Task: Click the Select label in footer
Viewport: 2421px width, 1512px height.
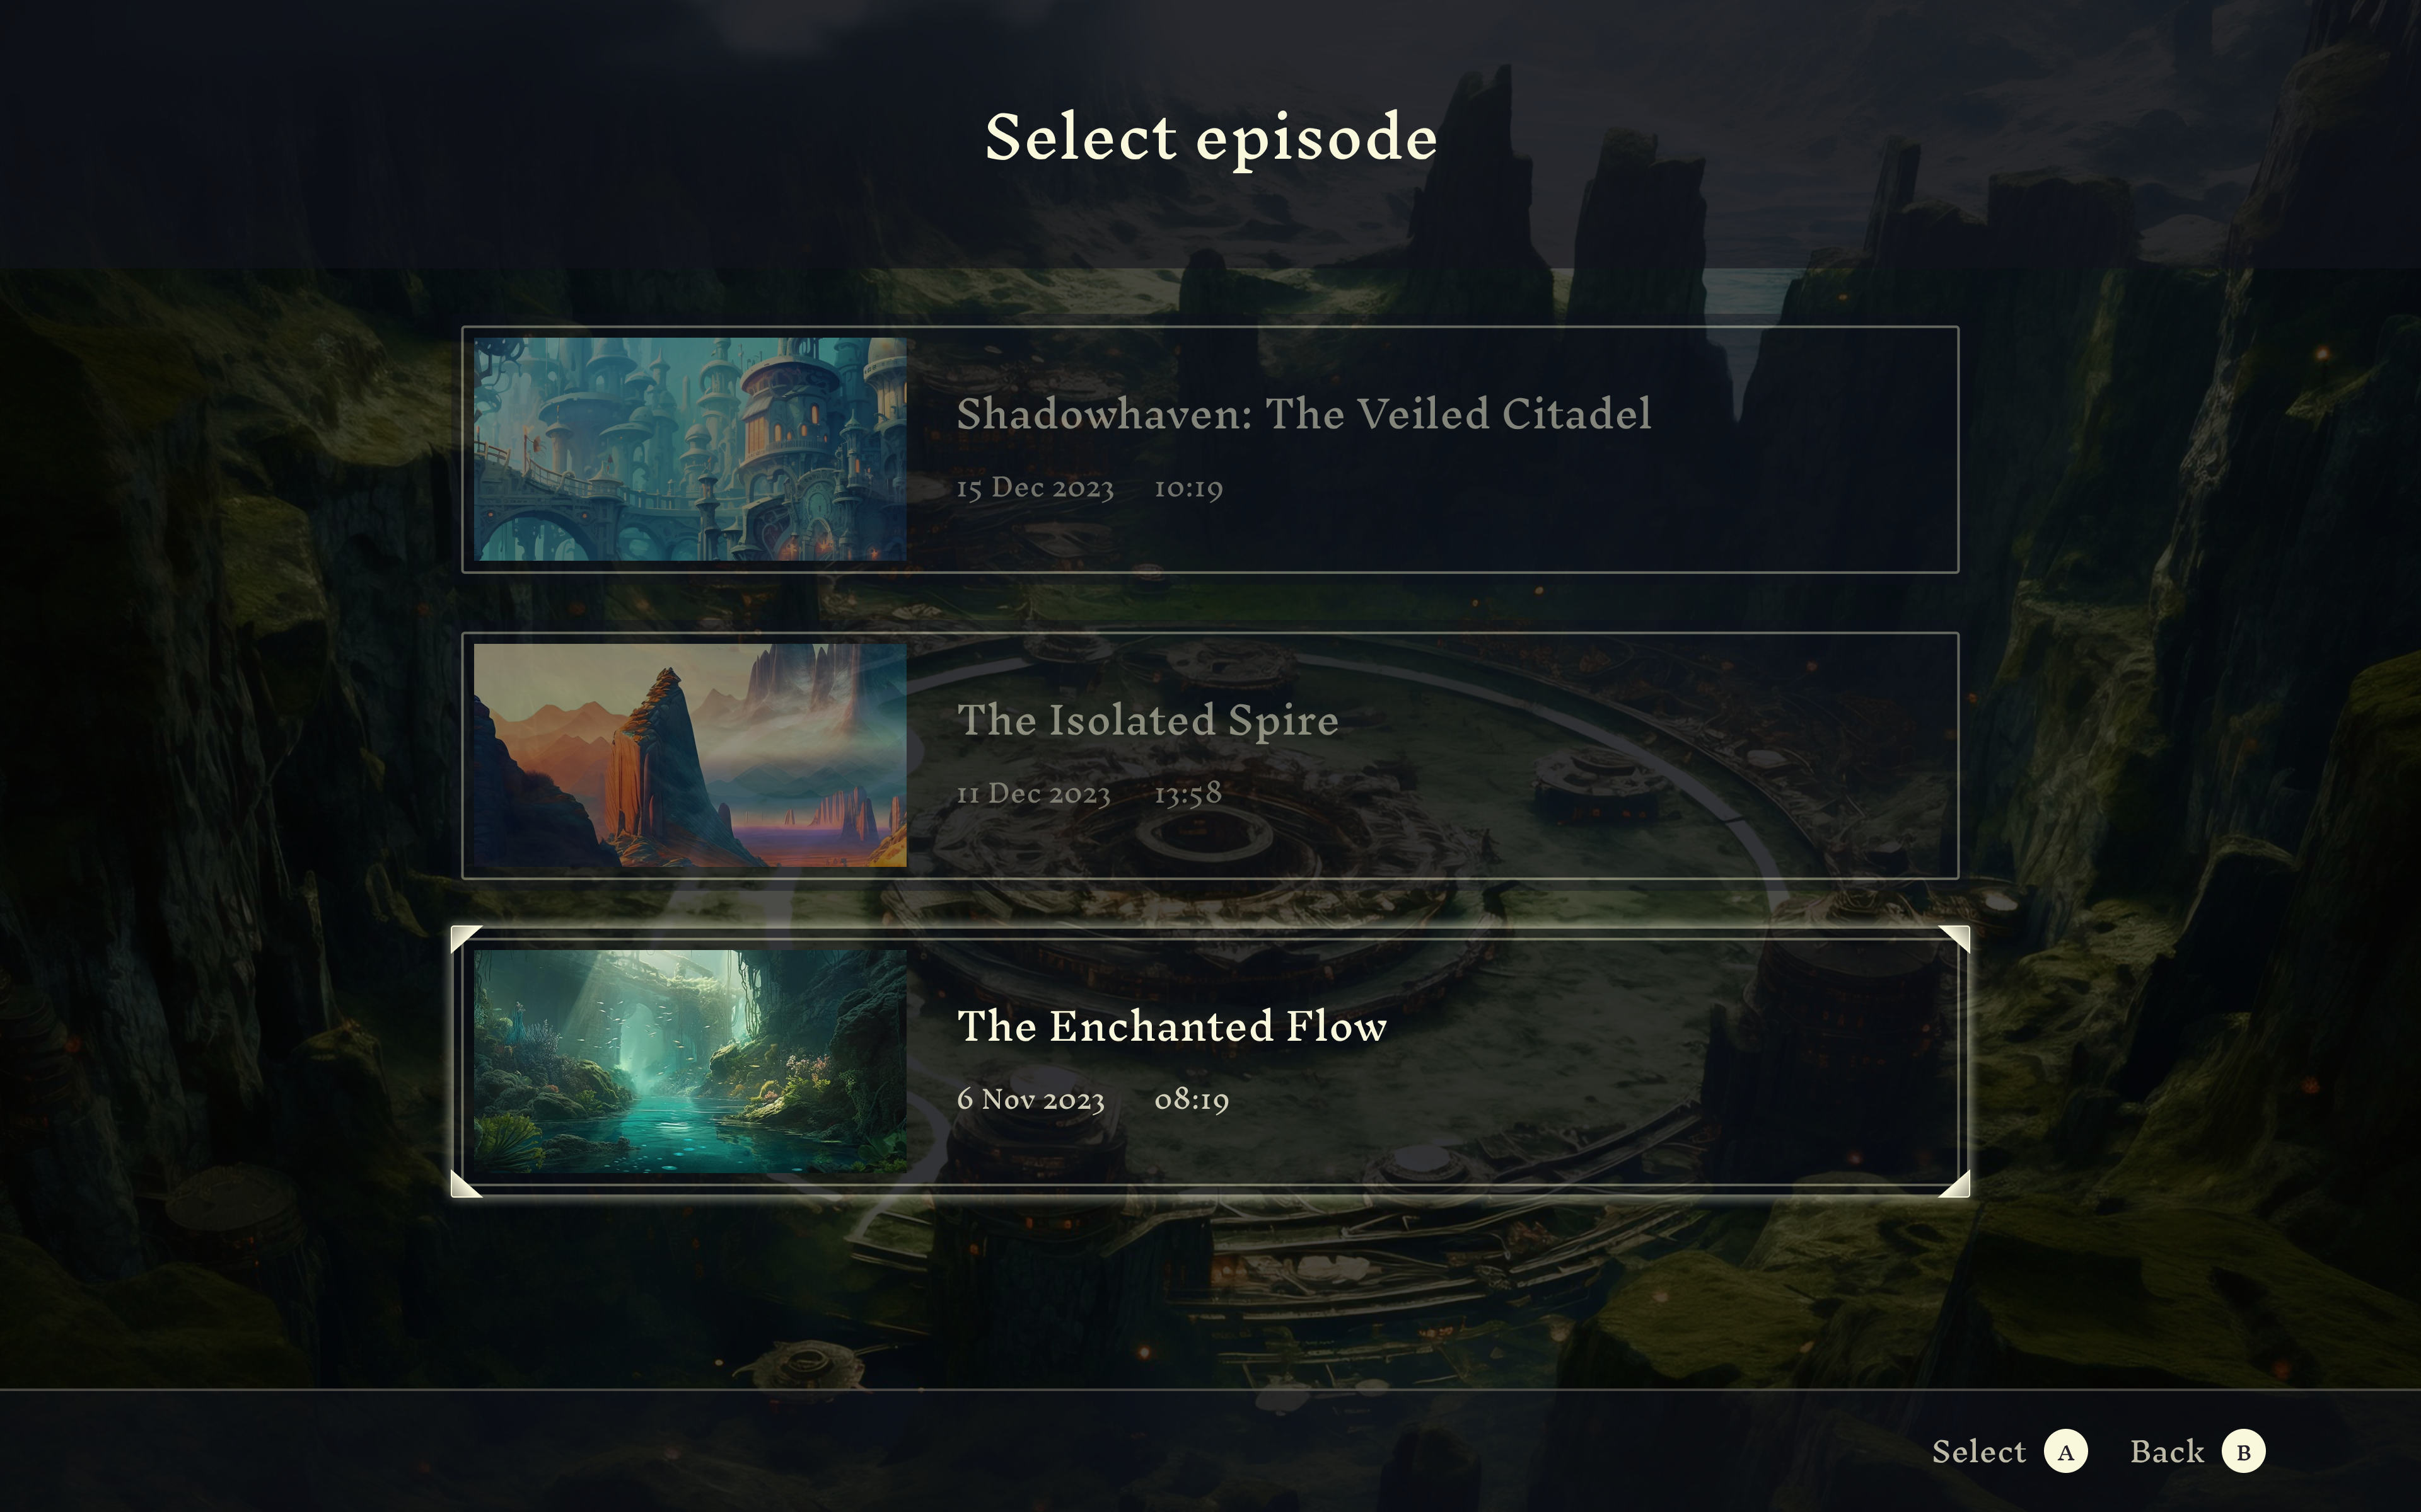Action: tap(1978, 1451)
